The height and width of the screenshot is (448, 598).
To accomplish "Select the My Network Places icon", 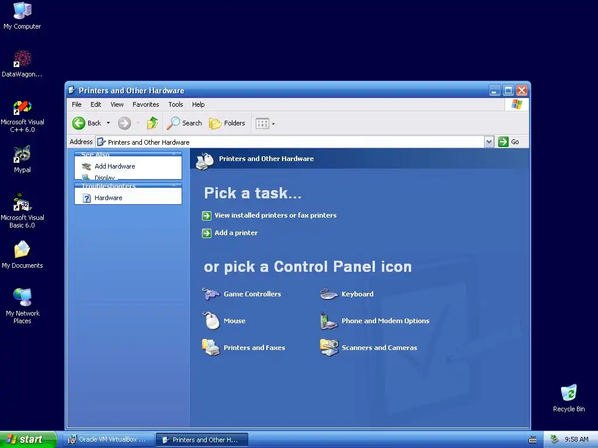I will click(23, 306).
